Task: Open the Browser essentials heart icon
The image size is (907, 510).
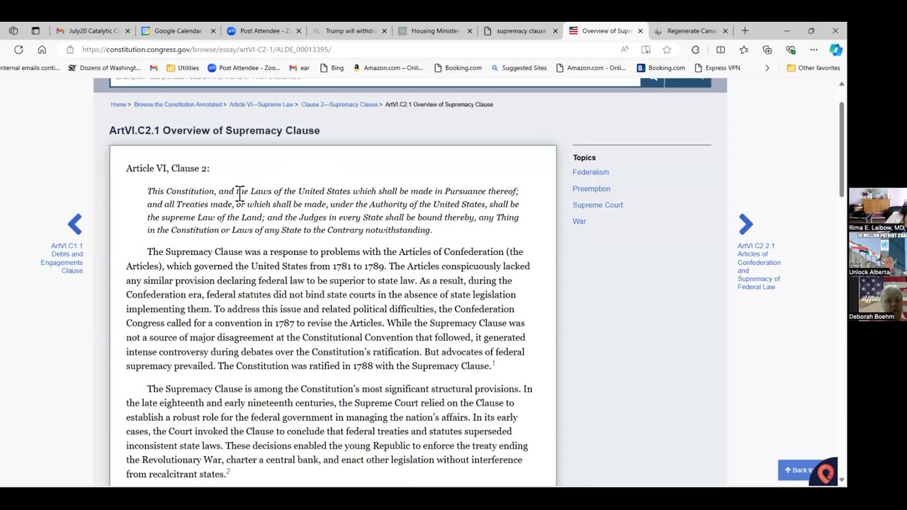Action: [791, 50]
